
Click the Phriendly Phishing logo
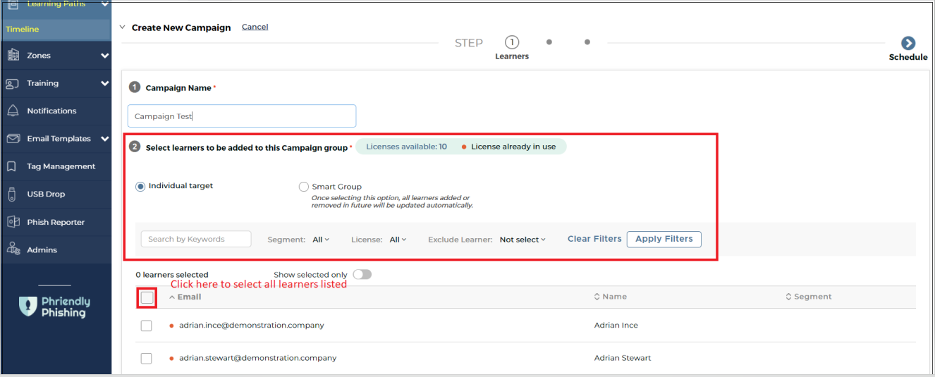tap(55, 307)
